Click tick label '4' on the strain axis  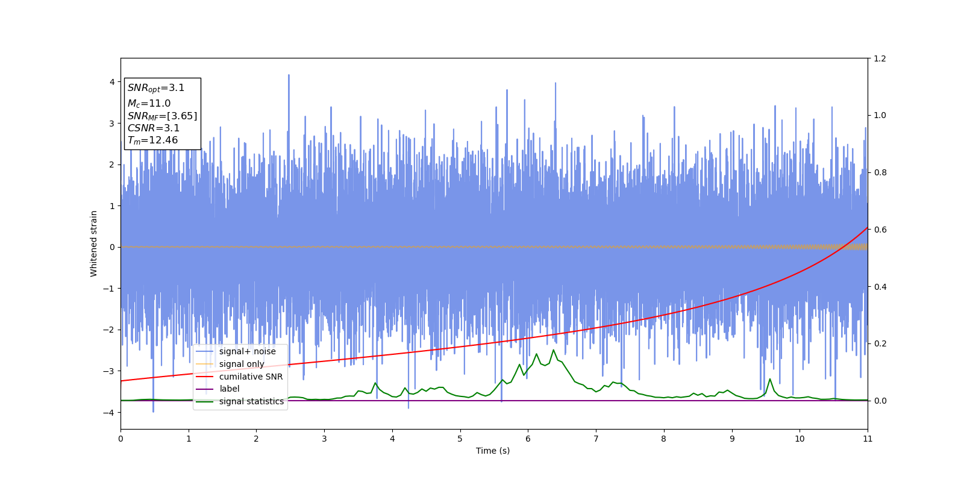tap(112, 82)
